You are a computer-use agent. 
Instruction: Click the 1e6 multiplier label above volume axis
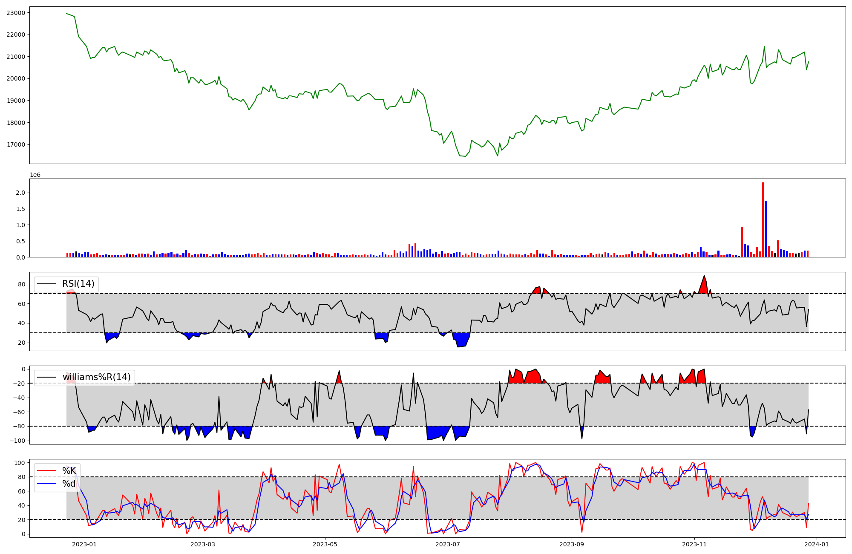click(x=35, y=175)
